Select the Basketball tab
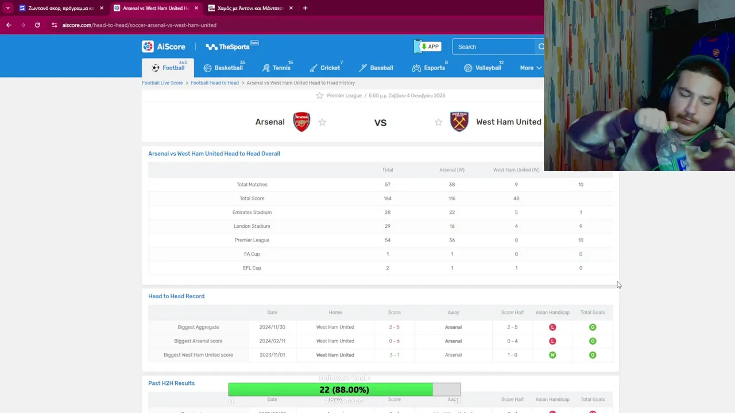 223,68
